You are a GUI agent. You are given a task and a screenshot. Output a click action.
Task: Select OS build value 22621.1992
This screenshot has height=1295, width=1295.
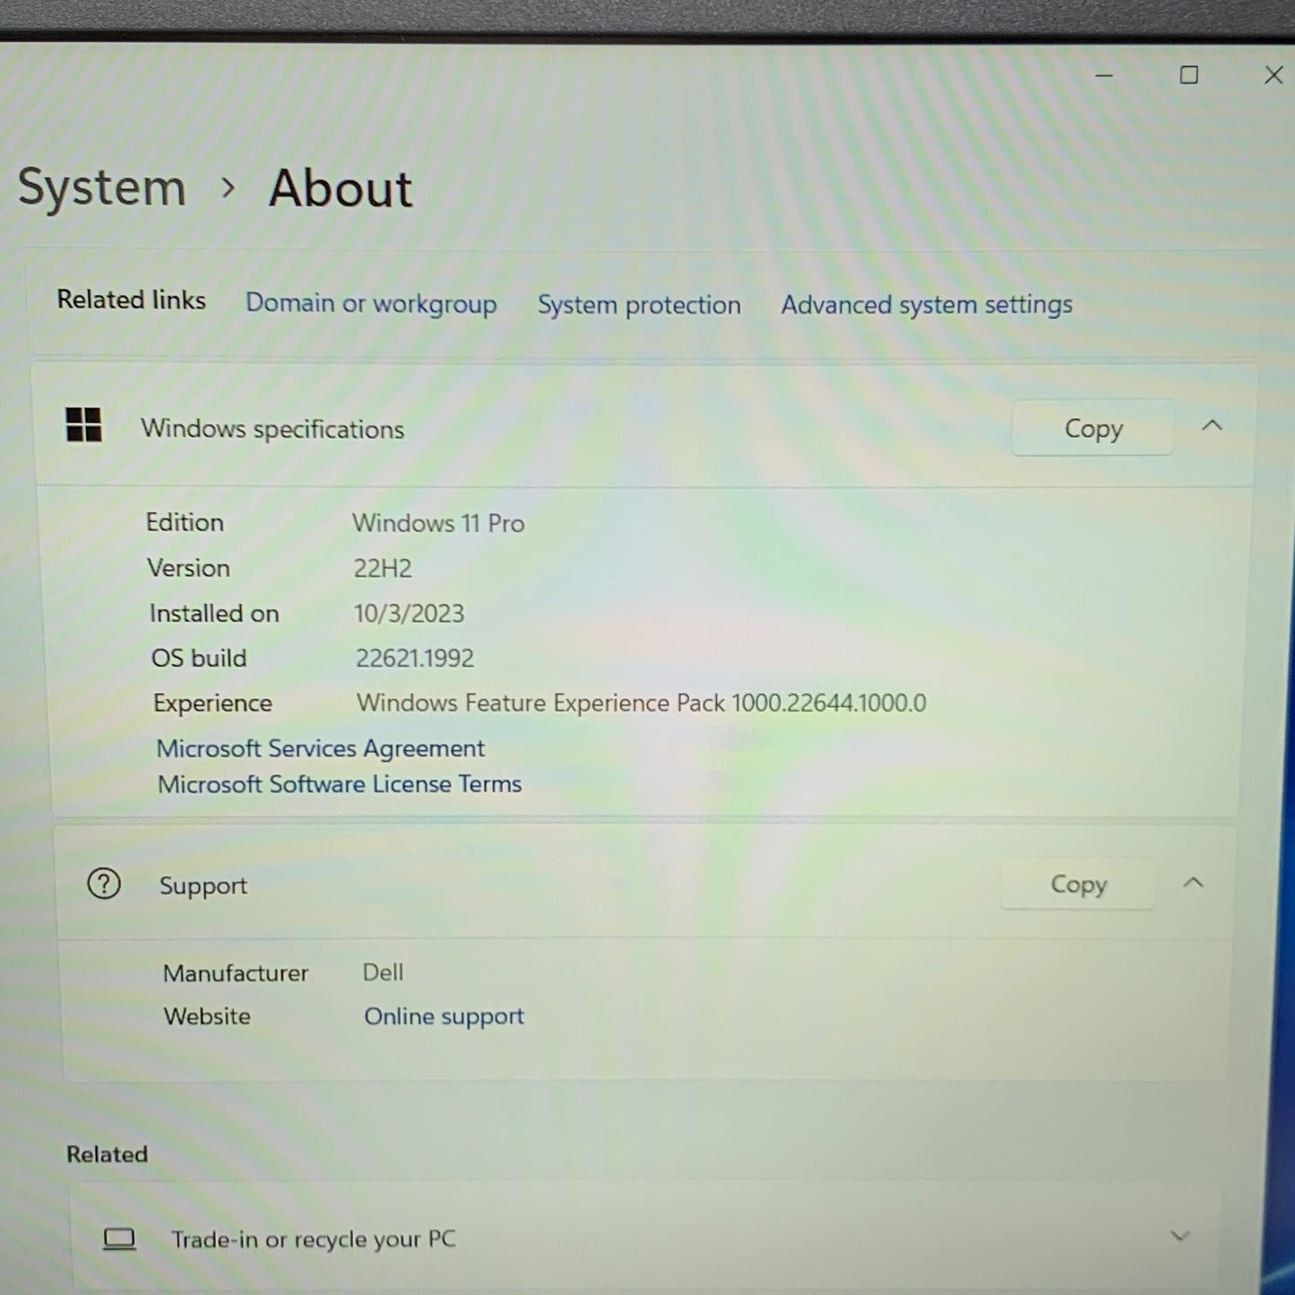tap(415, 659)
